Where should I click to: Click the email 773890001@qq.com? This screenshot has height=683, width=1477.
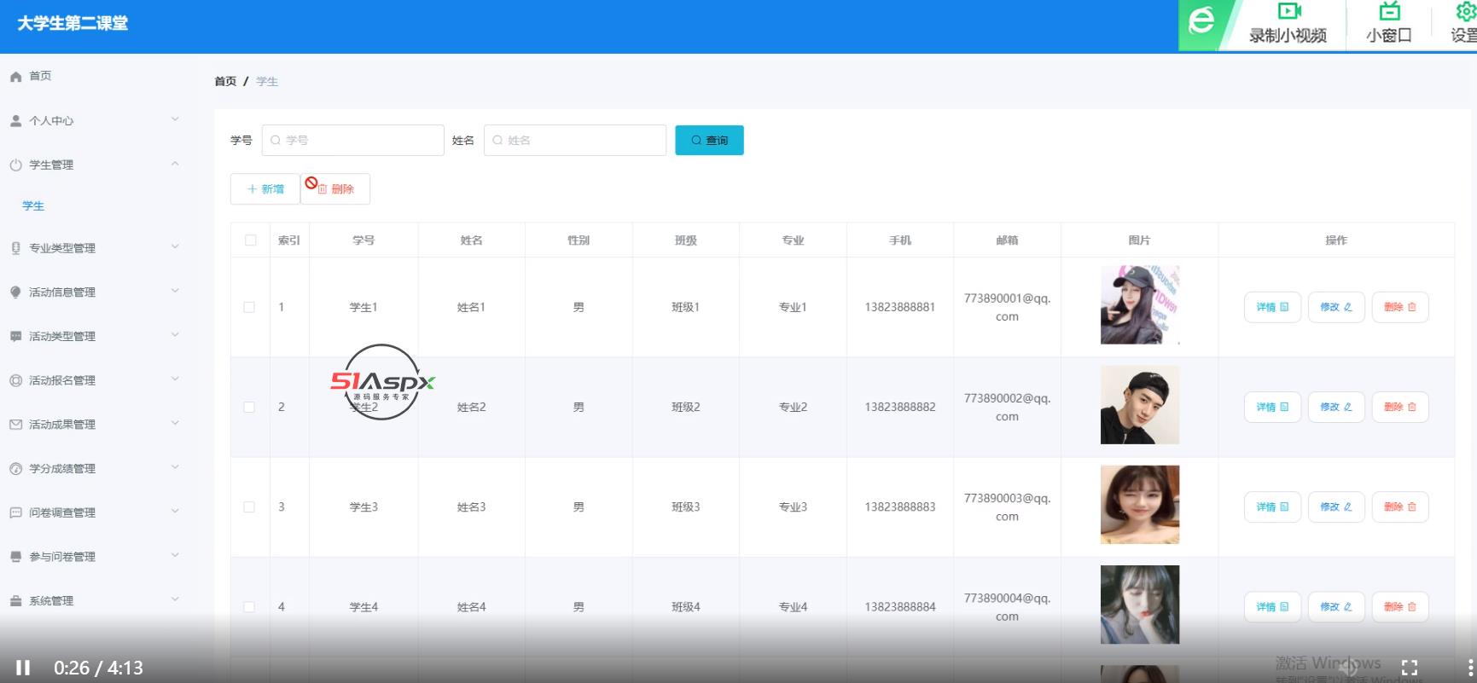point(1007,307)
